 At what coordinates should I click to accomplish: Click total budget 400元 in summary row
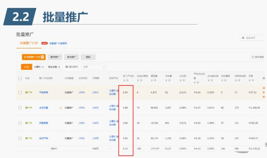point(95,149)
